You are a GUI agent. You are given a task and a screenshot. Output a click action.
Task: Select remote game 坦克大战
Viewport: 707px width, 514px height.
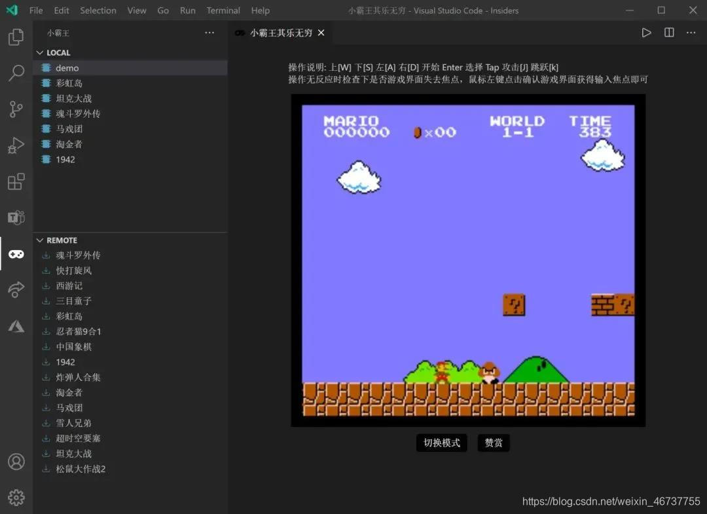click(x=130, y=454)
